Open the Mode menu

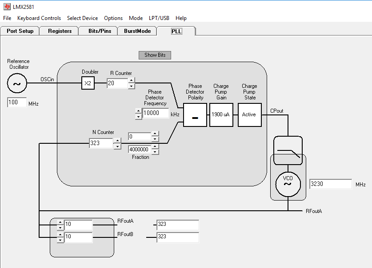136,18
